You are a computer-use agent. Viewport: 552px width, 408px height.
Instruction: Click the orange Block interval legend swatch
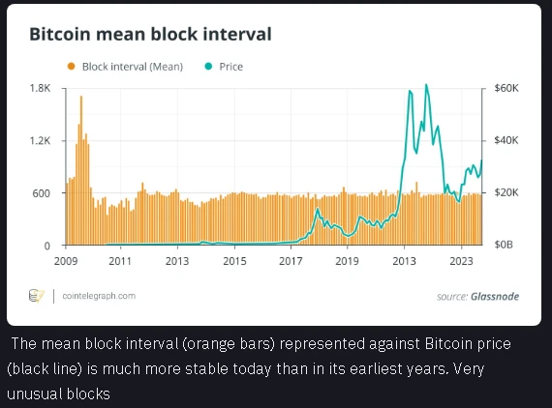coord(71,66)
